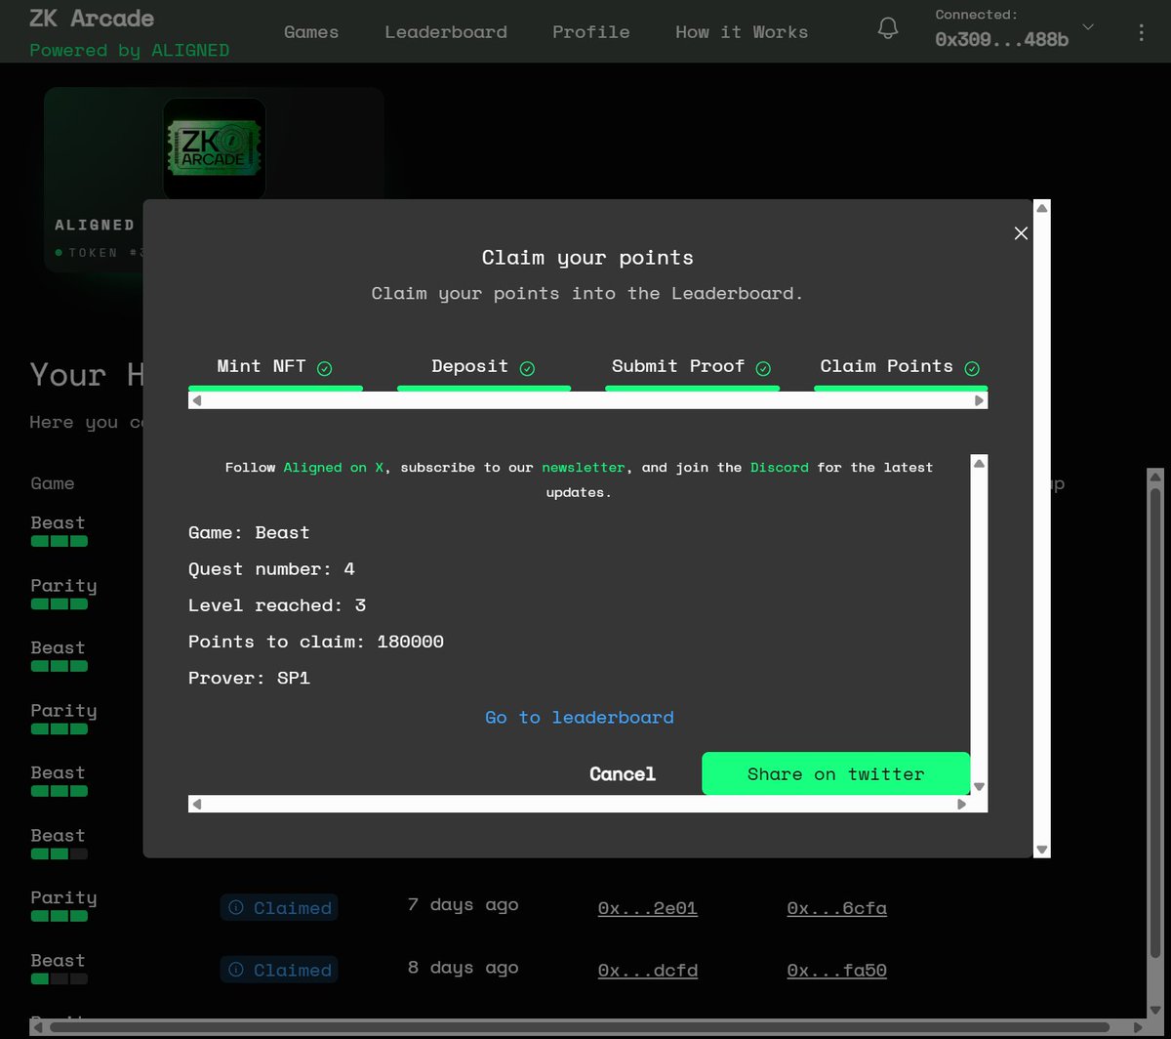Click the page horizontal scrollbar track
Image resolution: width=1171 pixels, height=1039 pixels.
(x=585, y=1026)
